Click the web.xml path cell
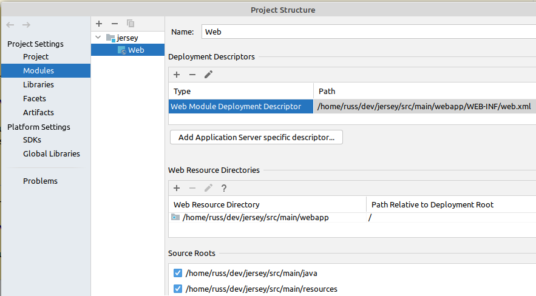This screenshot has height=296, width=536. (424, 107)
